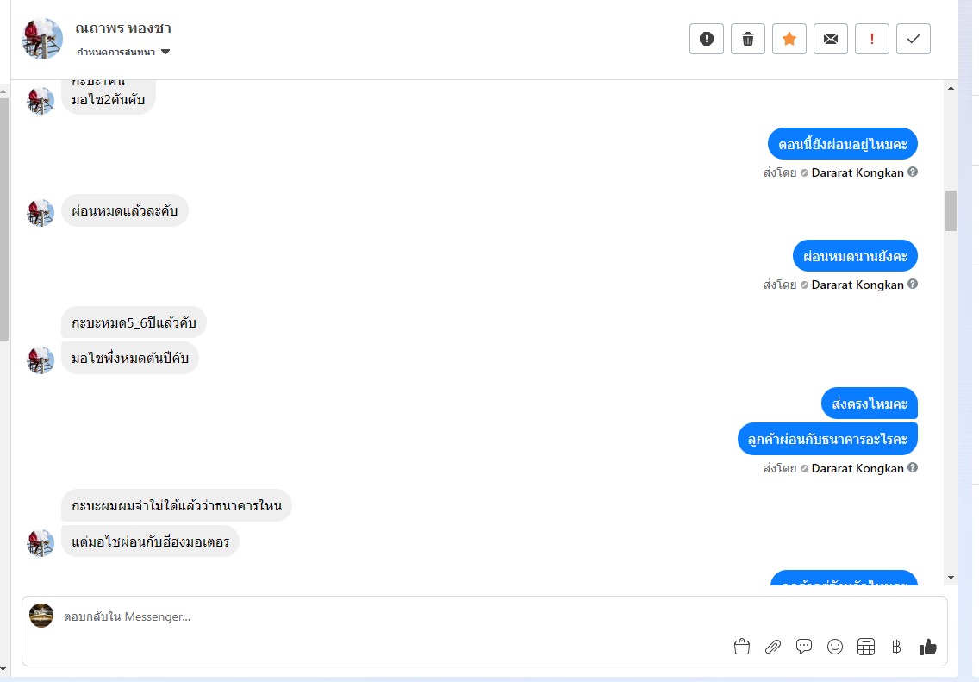
Task: Open the emoji picker smiley icon
Action: [x=835, y=647]
